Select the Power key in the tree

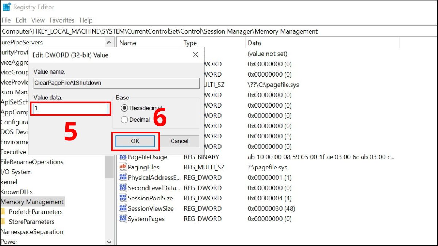pyautogui.click(x=9, y=242)
